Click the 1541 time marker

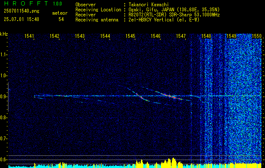29,36
